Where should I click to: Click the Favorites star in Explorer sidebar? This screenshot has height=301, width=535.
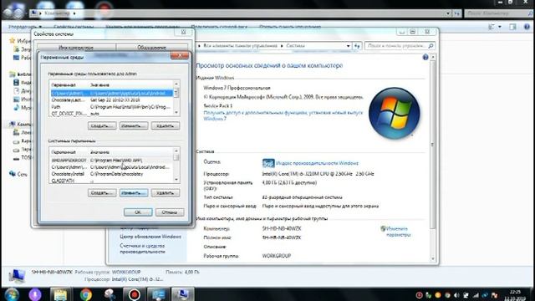(13, 41)
